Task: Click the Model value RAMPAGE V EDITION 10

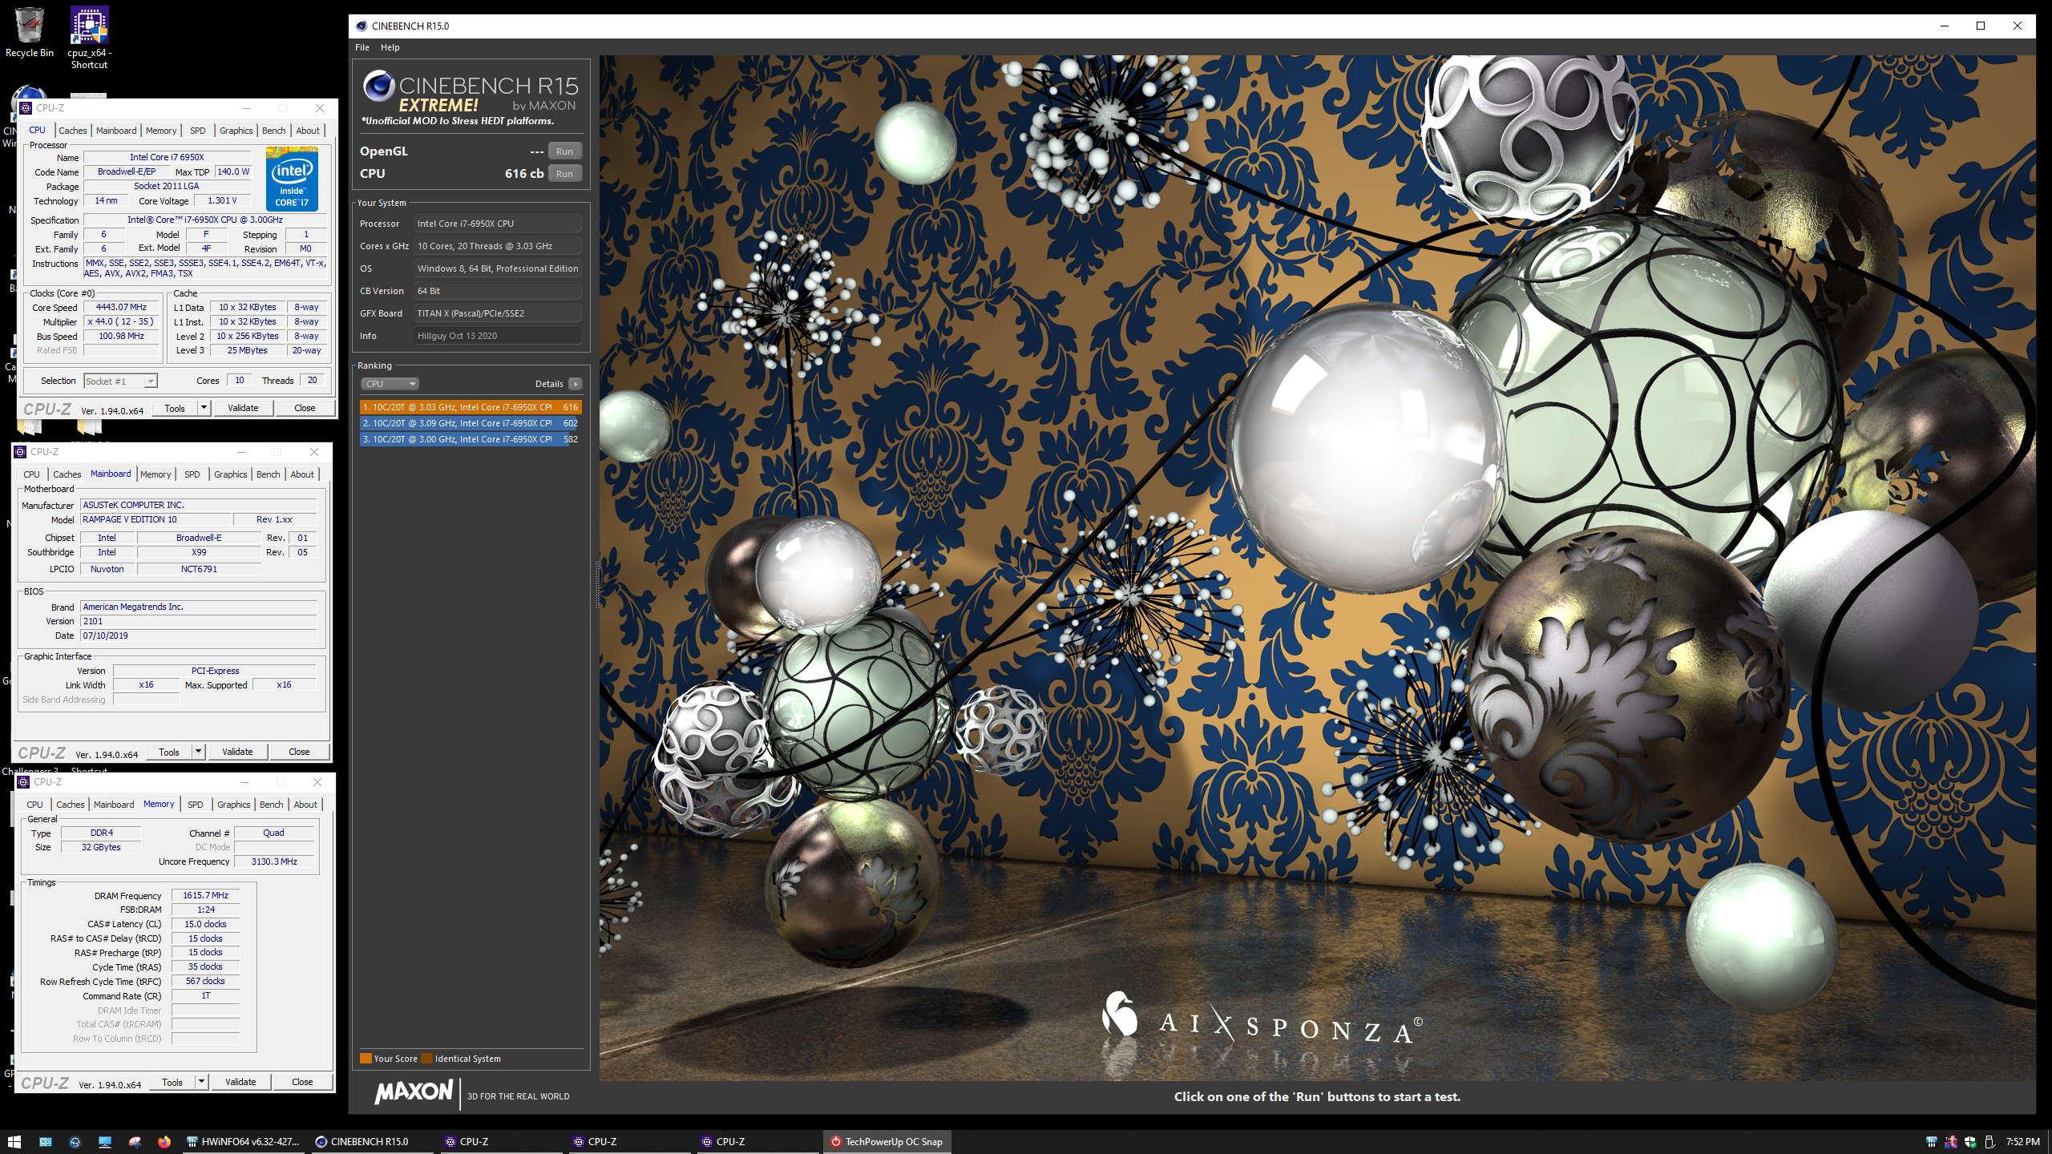Action: coord(156,519)
